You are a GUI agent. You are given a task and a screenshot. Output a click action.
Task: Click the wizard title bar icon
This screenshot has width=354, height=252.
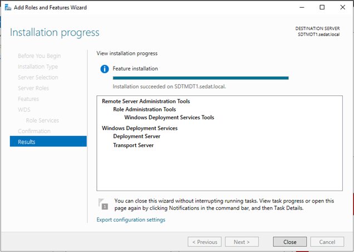(x=8, y=7)
